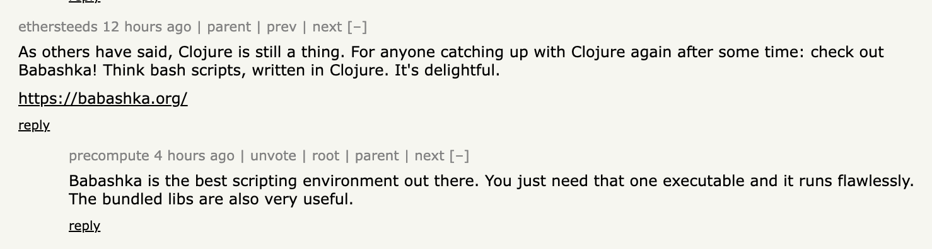Jump to next comment from ethersteeds' header
Screen dimensions: 932x249
tap(327, 27)
